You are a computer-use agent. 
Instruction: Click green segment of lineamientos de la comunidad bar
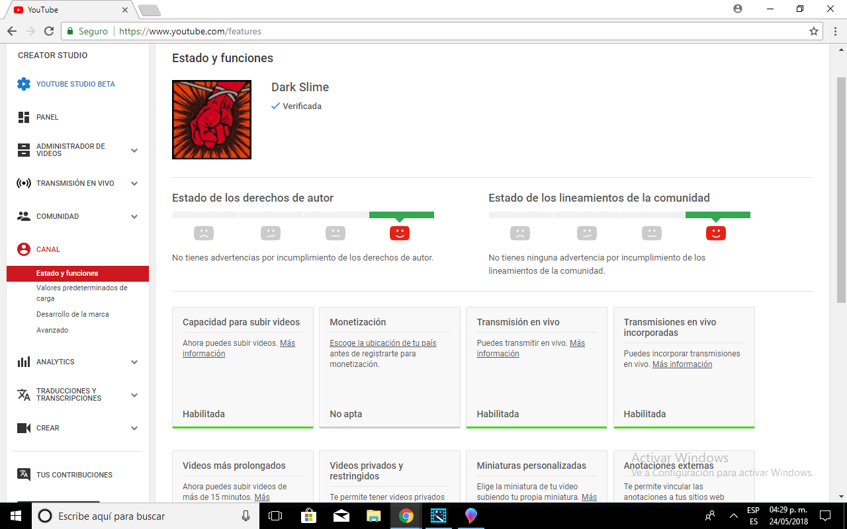tap(718, 215)
